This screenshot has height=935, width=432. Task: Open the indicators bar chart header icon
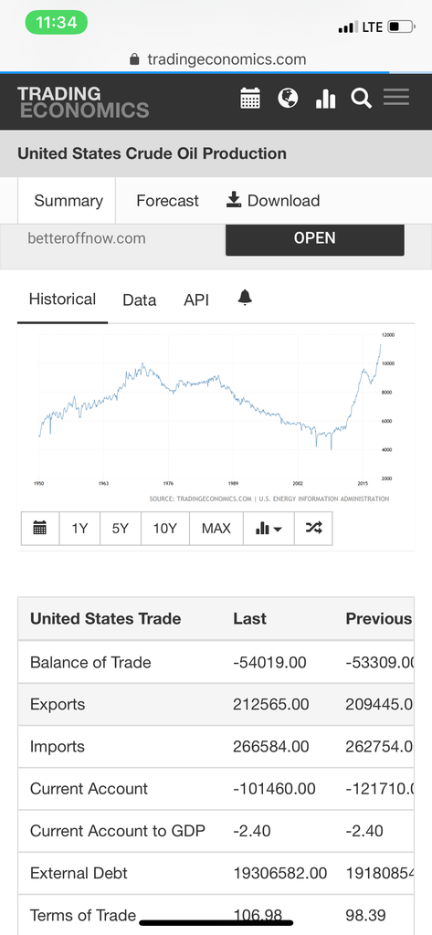click(325, 99)
